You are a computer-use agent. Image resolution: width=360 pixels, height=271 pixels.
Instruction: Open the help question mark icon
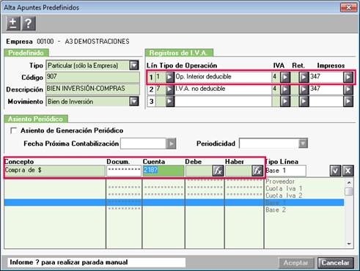29,23
